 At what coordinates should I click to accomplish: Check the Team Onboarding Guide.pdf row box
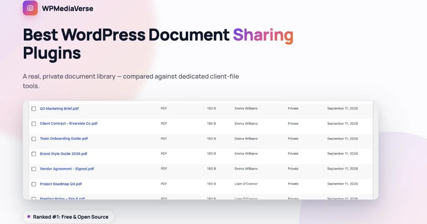(34, 139)
